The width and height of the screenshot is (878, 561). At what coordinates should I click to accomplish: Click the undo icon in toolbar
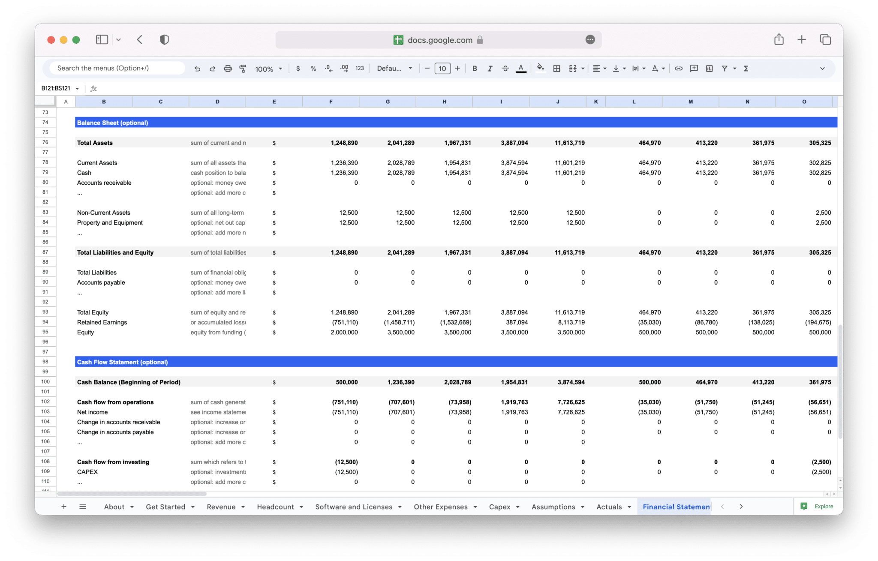[x=197, y=69]
